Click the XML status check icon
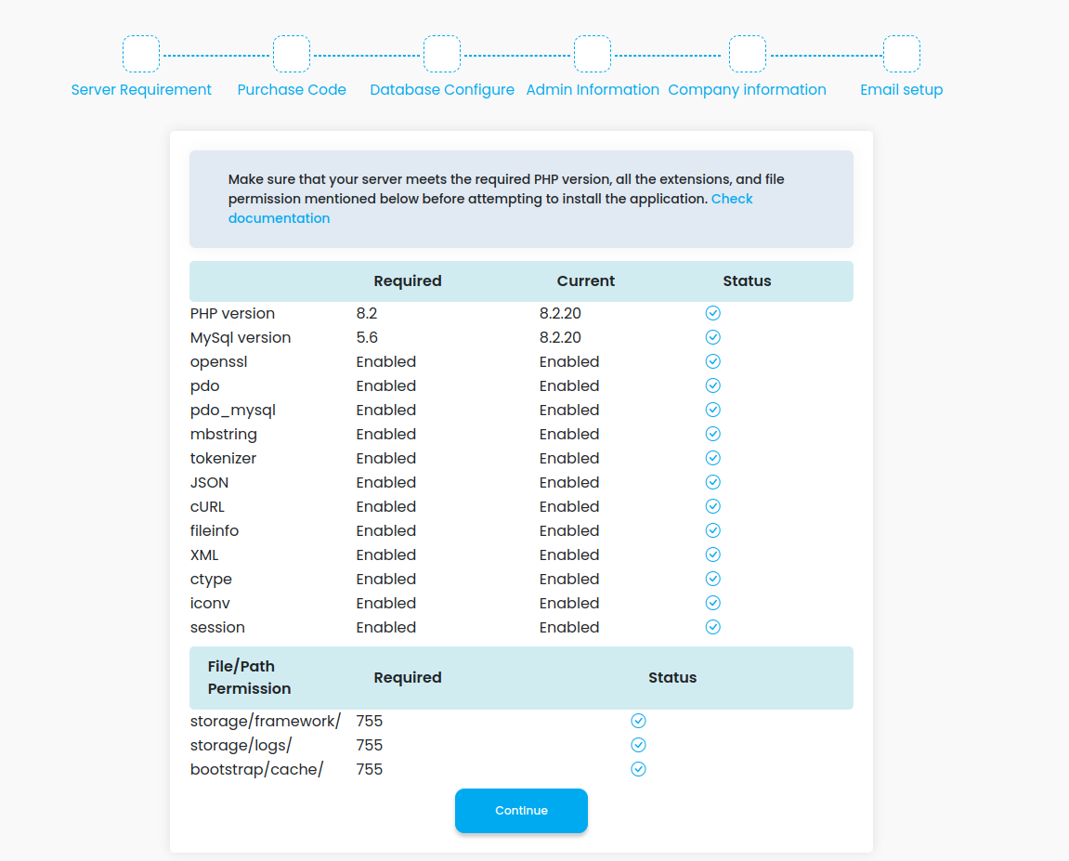This screenshot has height=861, width=1069. tap(712, 554)
